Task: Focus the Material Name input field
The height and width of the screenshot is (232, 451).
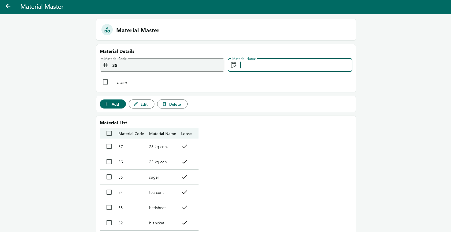Action: coord(290,65)
